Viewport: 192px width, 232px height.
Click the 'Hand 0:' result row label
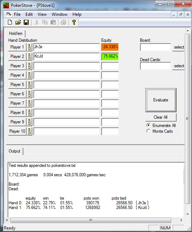15,203
